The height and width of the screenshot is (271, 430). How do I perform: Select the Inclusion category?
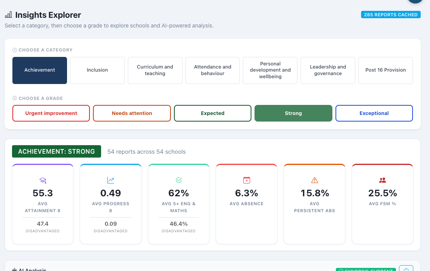click(97, 70)
